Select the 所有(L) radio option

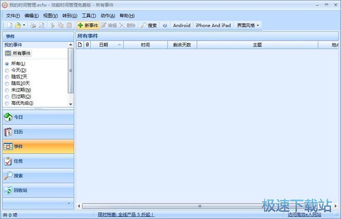[15, 64]
